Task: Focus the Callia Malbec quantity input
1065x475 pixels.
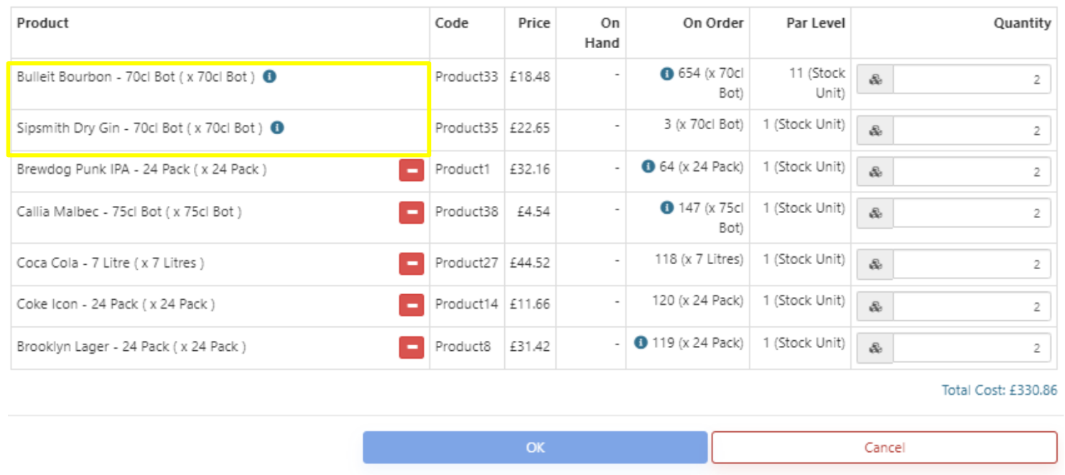Action: coord(972,213)
